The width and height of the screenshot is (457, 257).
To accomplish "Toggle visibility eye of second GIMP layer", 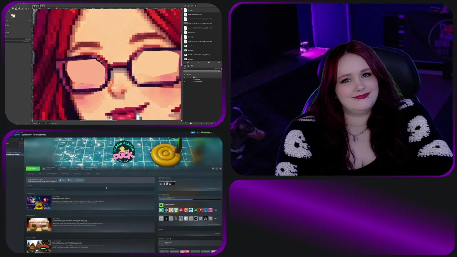I will (185, 81).
